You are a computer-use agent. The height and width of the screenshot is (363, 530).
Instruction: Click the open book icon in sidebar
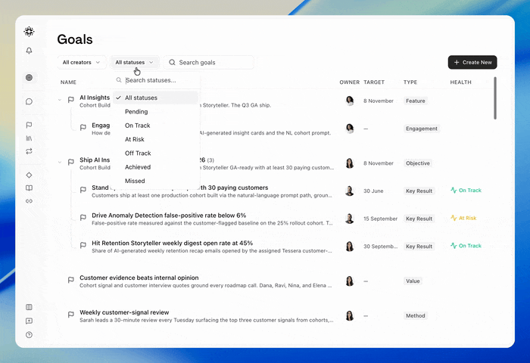pos(29,188)
